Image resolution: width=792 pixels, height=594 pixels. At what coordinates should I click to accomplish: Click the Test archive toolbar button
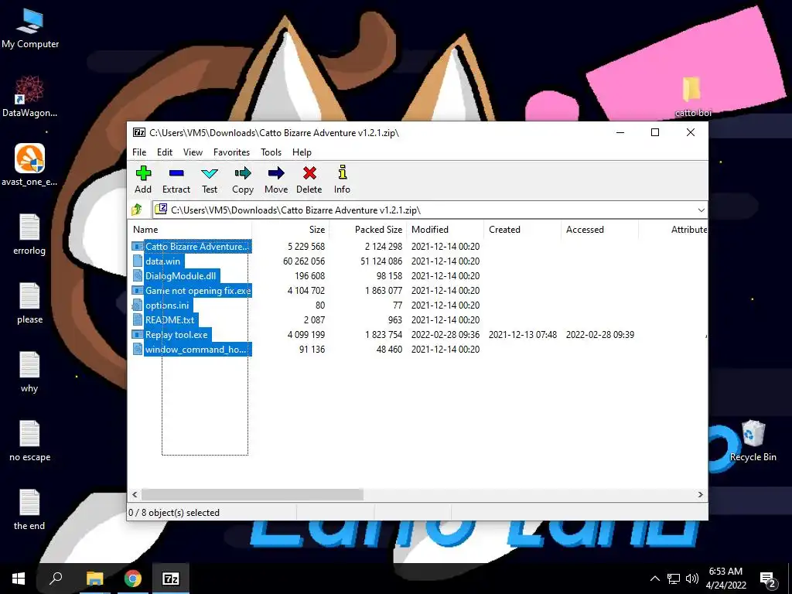tap(210, 179)
